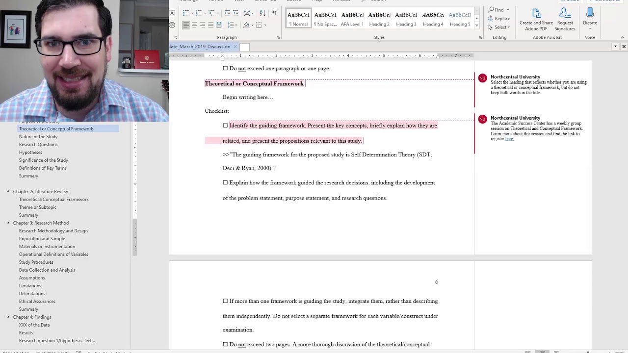
Task: Collapse Chapter 2: Literature Review heading
Action: pos(8,192)
